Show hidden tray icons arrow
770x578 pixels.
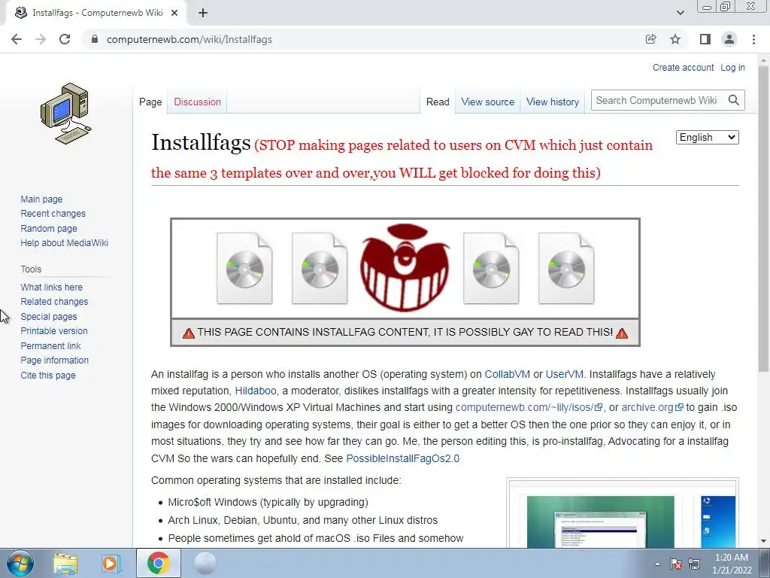tap(657, 564)
